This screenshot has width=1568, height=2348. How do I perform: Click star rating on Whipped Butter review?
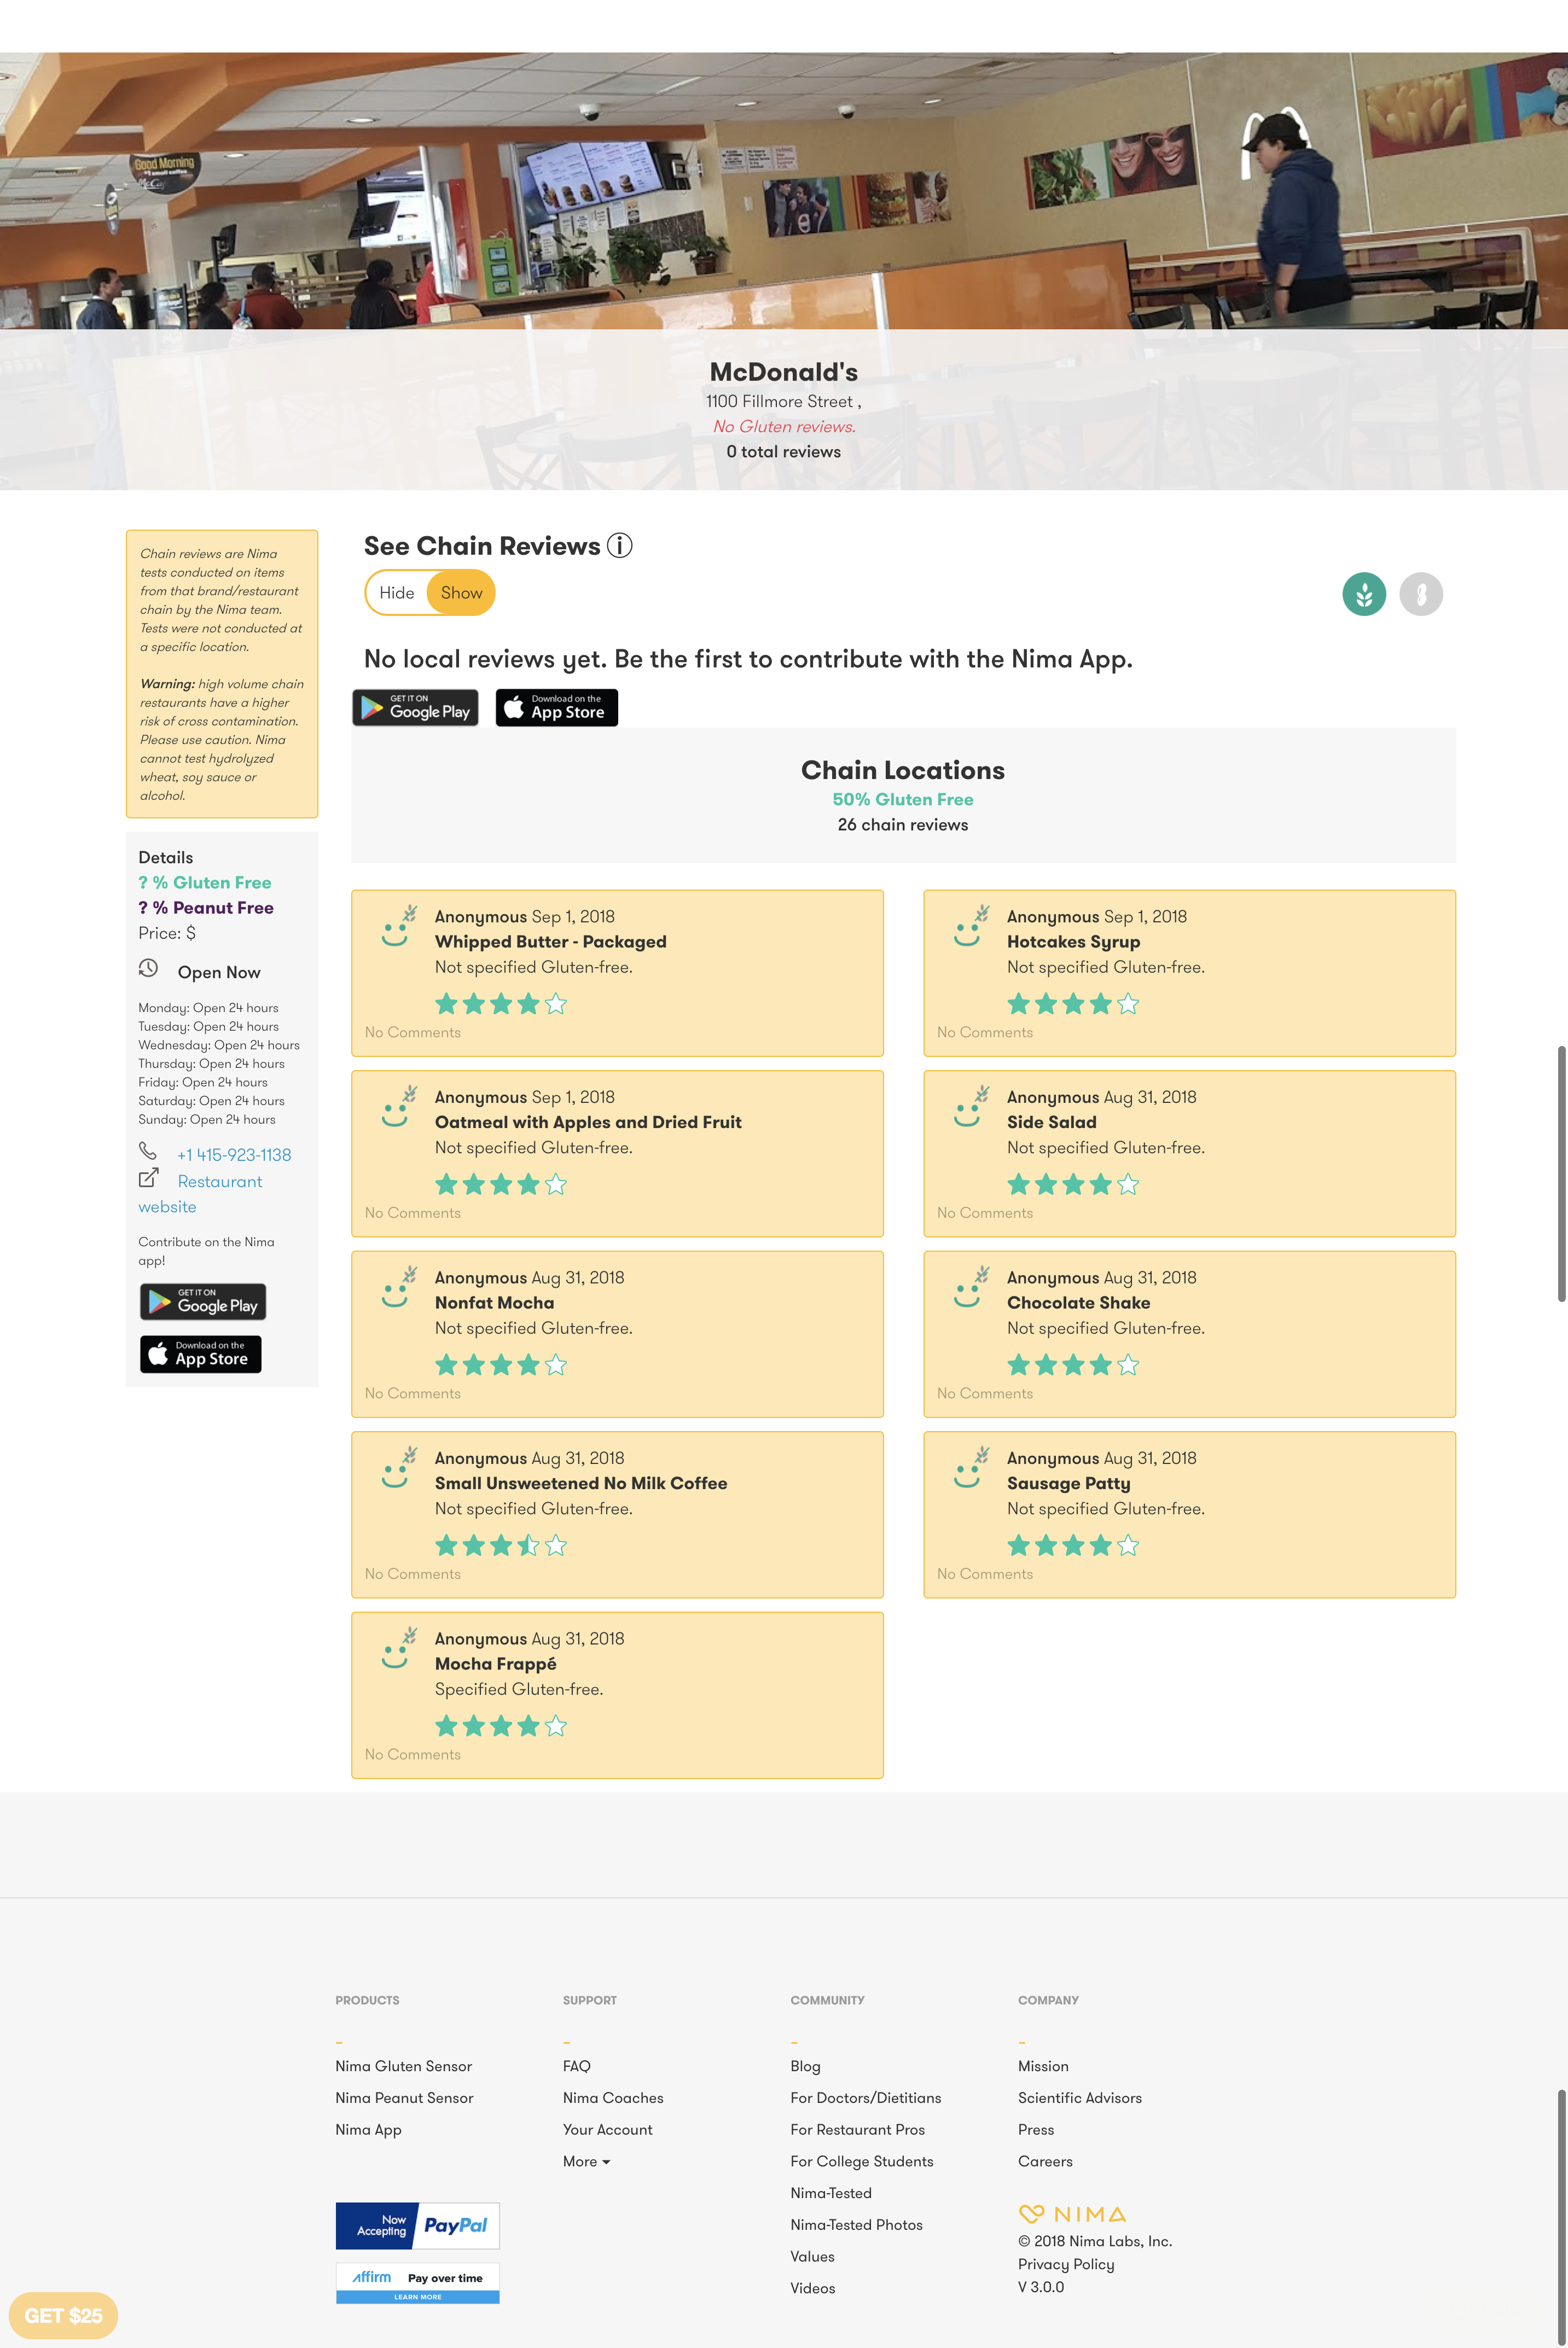click(501, 1004)
